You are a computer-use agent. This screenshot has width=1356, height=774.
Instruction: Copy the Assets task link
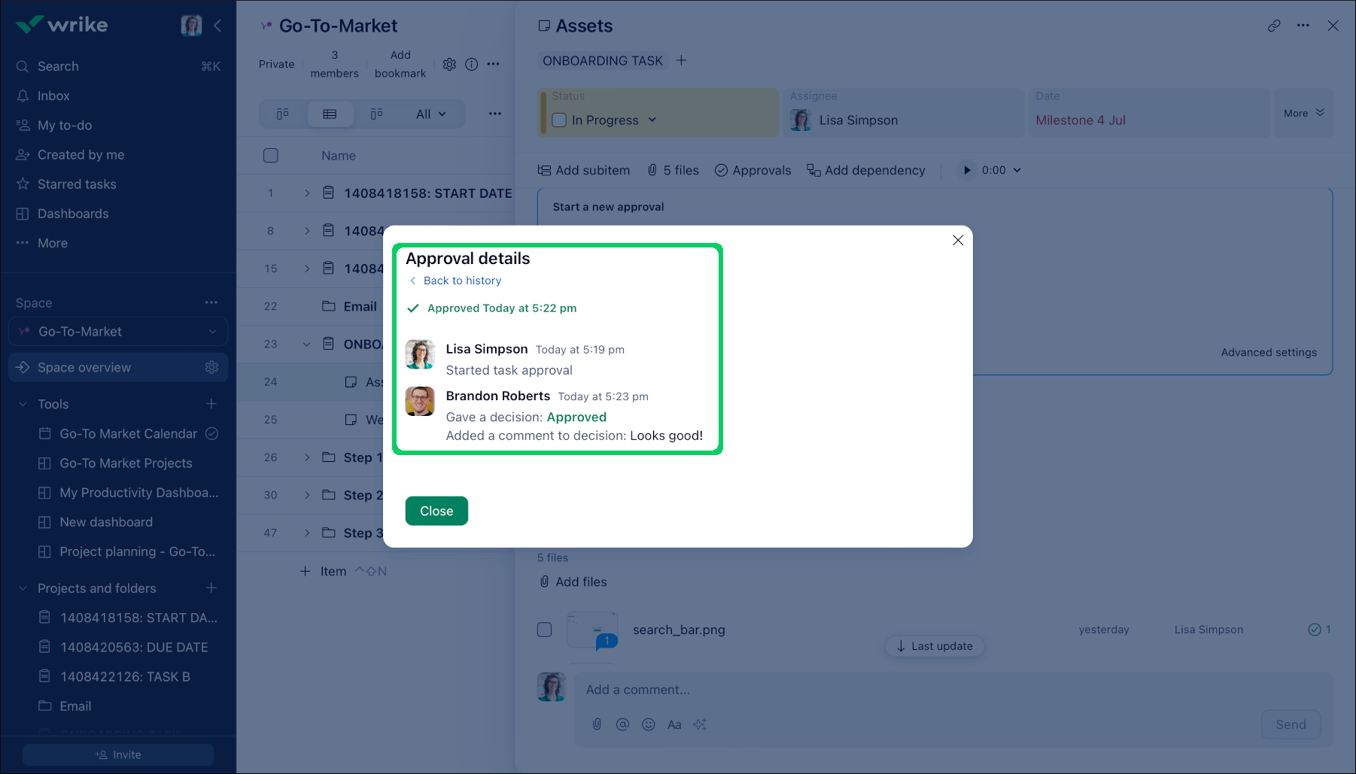point(1274,26)
